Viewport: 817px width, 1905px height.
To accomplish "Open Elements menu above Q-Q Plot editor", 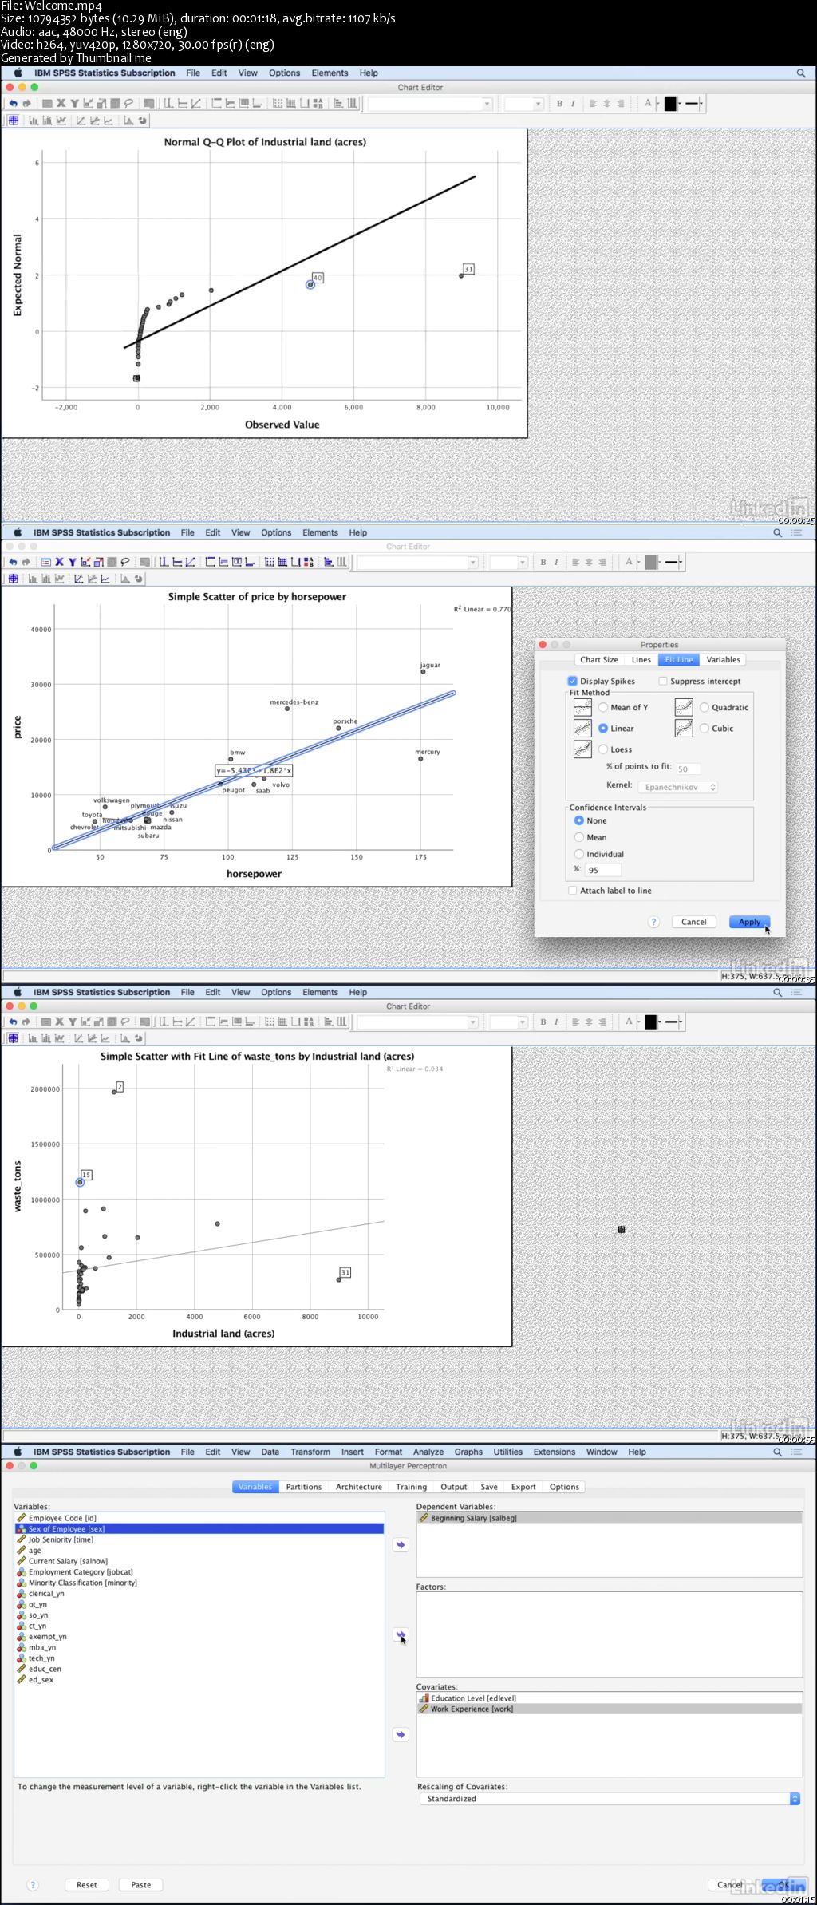I will click(x=330, y=73).
